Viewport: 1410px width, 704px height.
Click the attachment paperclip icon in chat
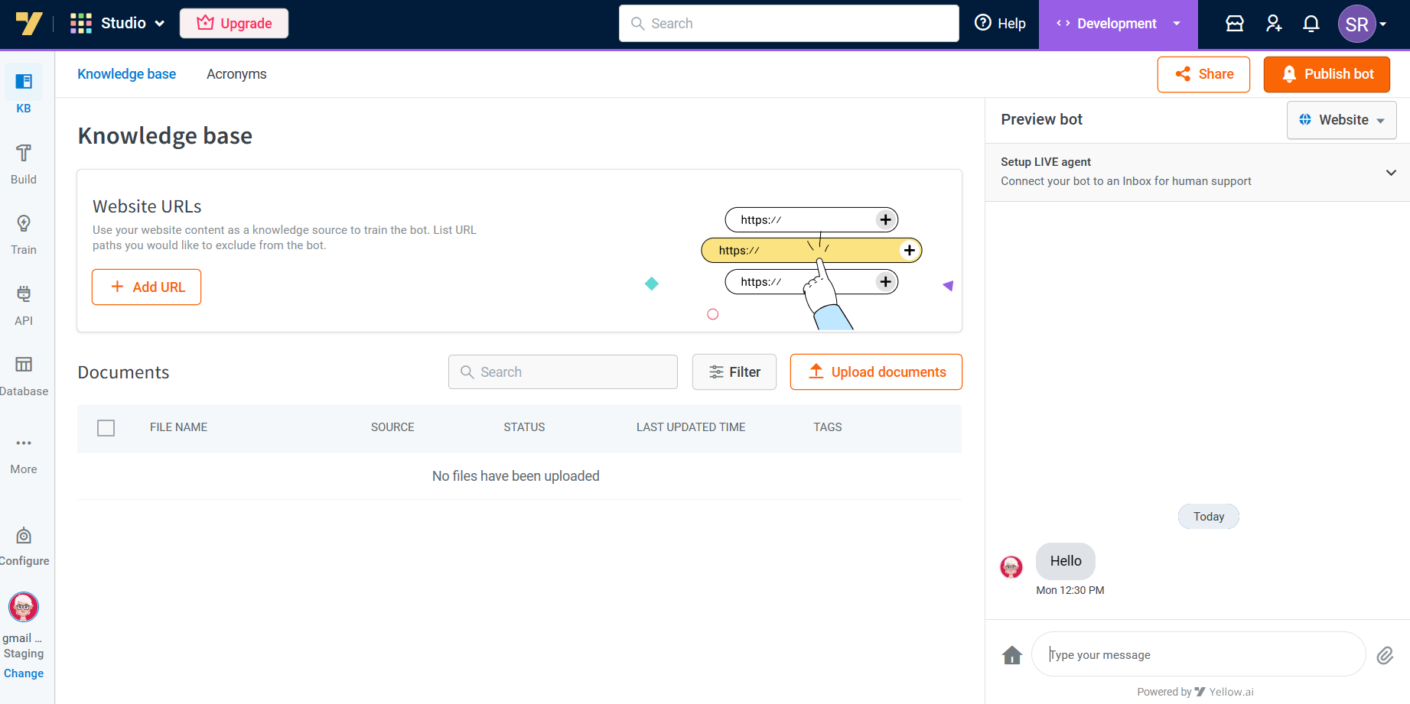coord(1385,655)
